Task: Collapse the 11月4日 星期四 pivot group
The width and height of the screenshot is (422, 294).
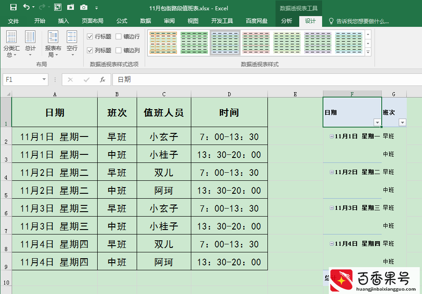Action: click(x=332, y=243)
